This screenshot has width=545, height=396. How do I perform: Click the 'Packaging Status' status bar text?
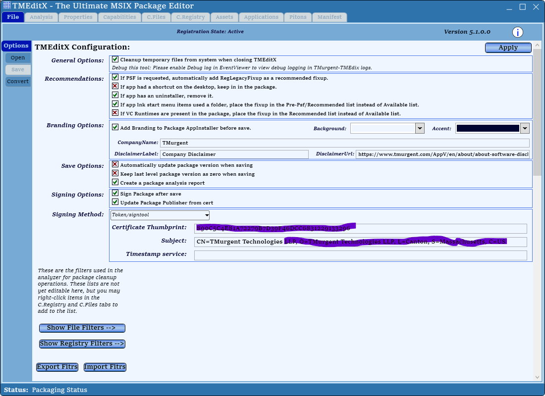59,390
